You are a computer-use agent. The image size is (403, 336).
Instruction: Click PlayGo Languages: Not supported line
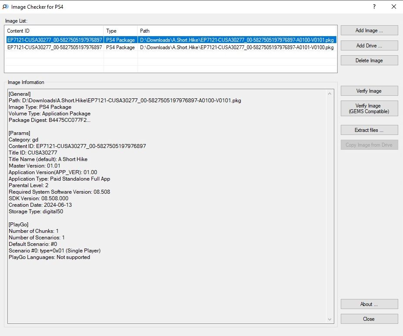pyautogui.click(x=49, y=257)
